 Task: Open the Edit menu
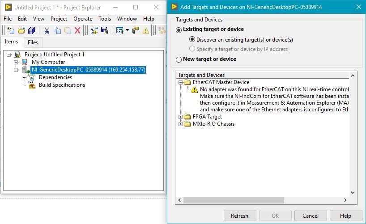tap(22, 19)
